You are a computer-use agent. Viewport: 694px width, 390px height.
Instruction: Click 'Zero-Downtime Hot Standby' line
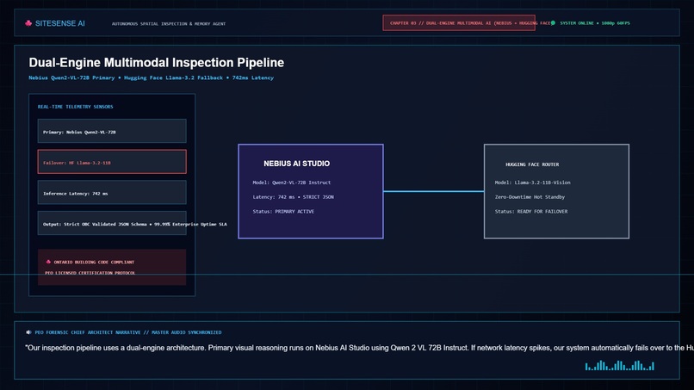(x=530, y=197)
